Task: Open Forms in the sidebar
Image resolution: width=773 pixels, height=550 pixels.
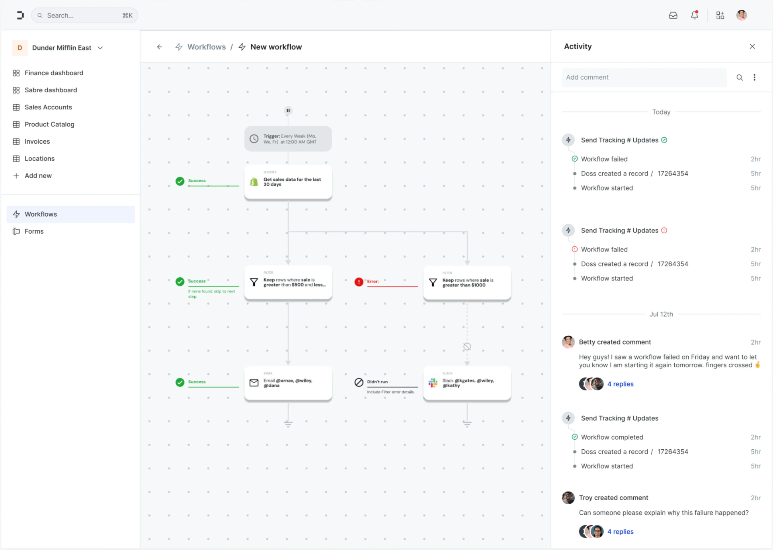Action: click(x=34, y=231)
